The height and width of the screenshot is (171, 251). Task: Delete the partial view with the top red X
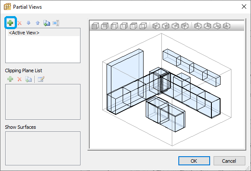coord(20,23)
